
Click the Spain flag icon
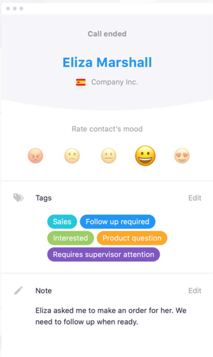tap(81, 82)
